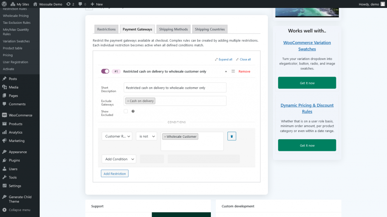The width and height of the screenshot is (387, 217).
Task: Click the Short Description input field
Action: point(175,88)
